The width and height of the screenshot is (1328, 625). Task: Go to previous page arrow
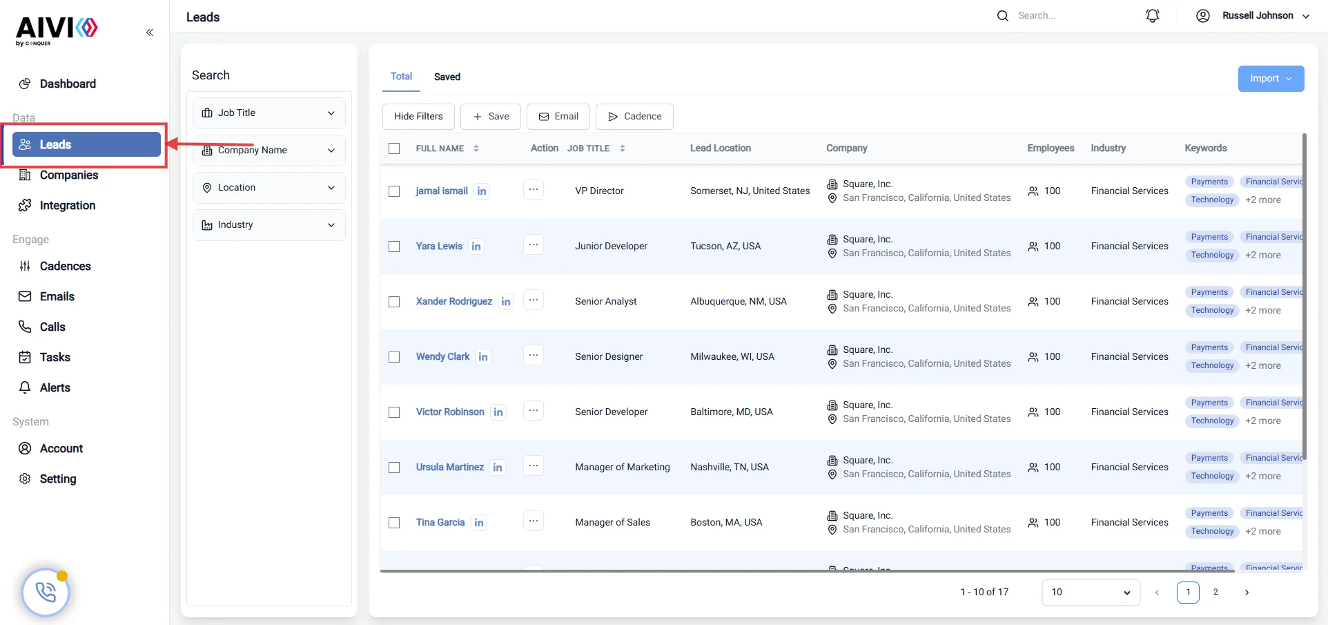1158,593
